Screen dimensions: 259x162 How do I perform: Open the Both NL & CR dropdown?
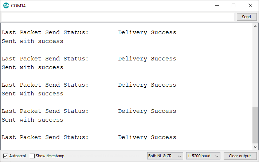point(165,156)
